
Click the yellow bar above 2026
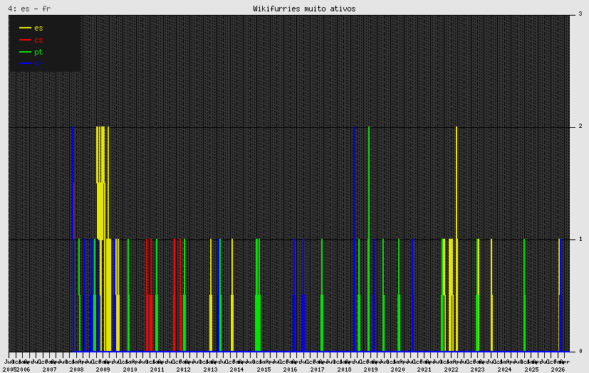point(559,295)
